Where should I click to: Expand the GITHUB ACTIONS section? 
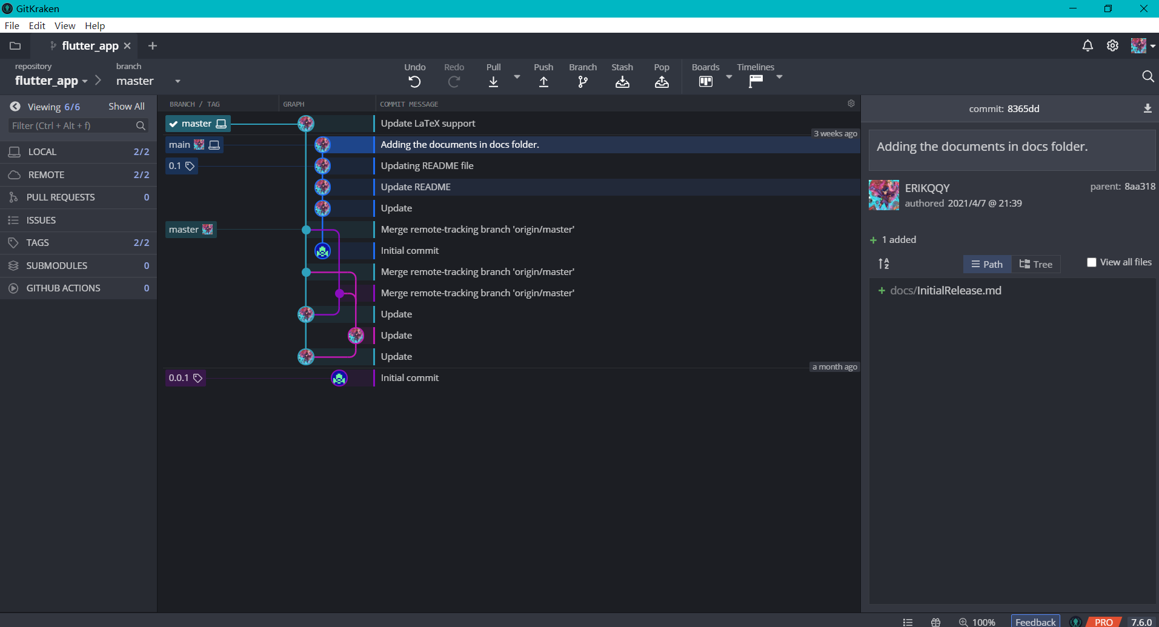78,288
